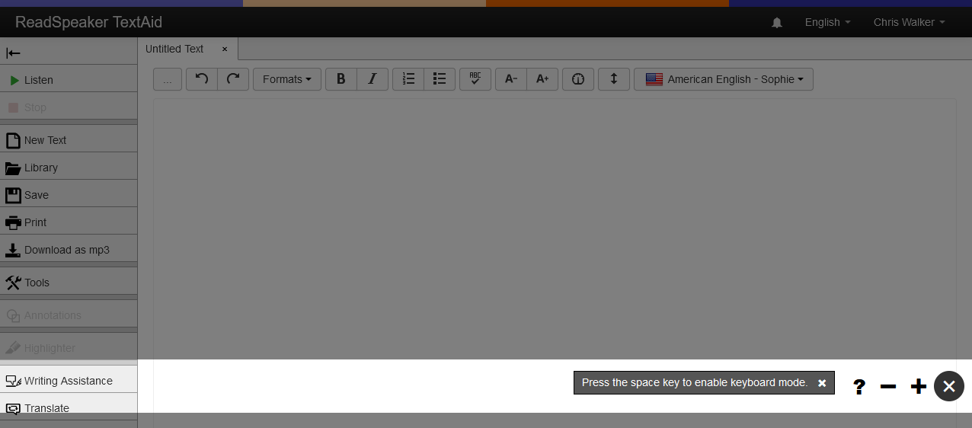Redo the last edit
Image resolution: width=972 pixels, height=428 pixels.
click(x=233, y=79)
